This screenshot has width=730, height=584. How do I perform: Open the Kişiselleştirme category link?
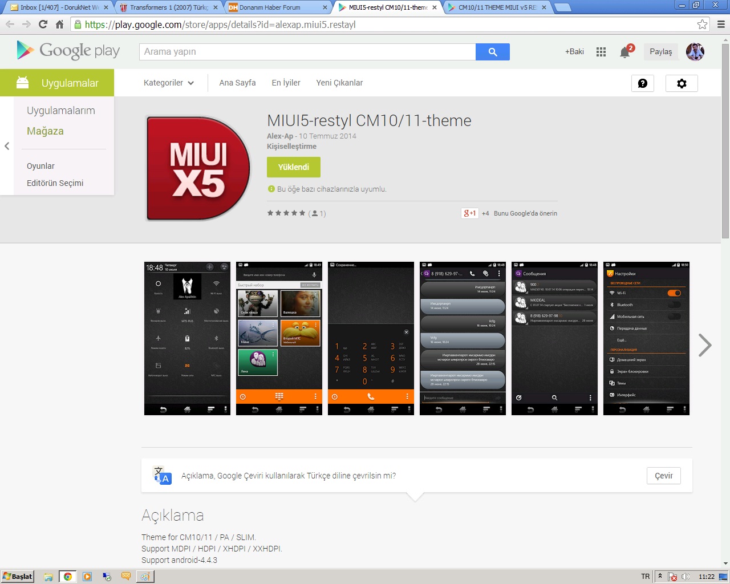click(x=291, y=147)
